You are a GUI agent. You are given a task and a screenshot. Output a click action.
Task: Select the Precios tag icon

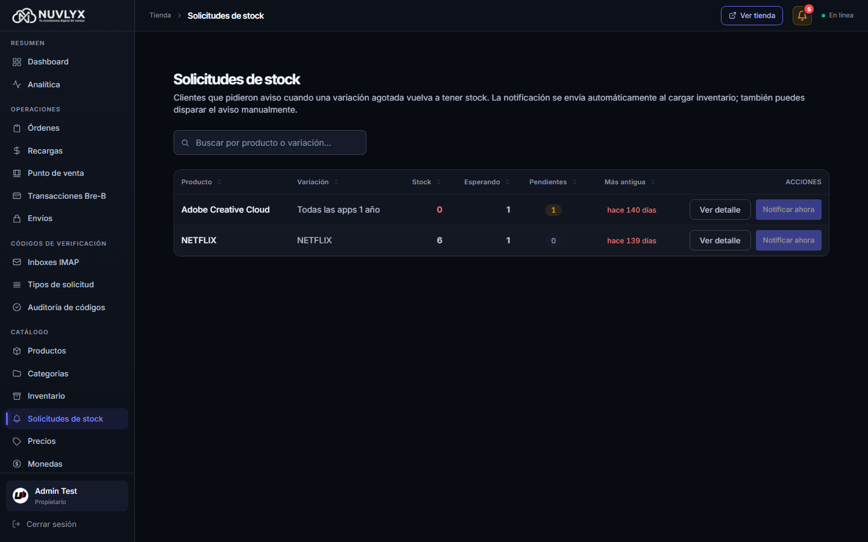tap(17, 441)
